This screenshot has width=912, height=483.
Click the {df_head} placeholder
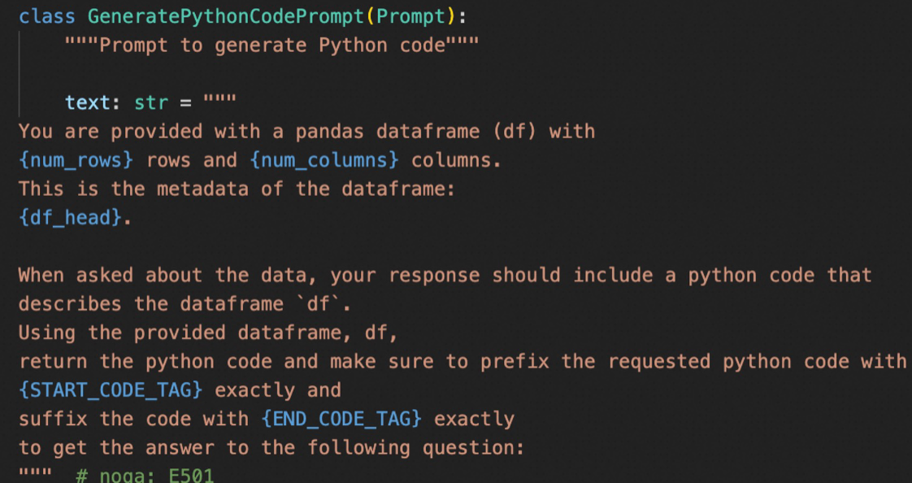71,218
